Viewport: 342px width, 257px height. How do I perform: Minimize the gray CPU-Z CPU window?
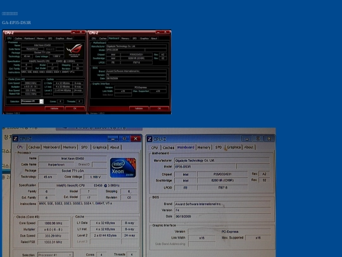pos(113,138)
